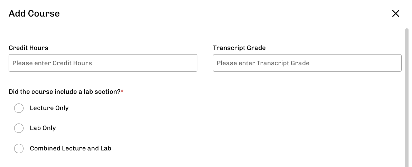Choose the Lab Only radio circle

click(x=19, y=128)
